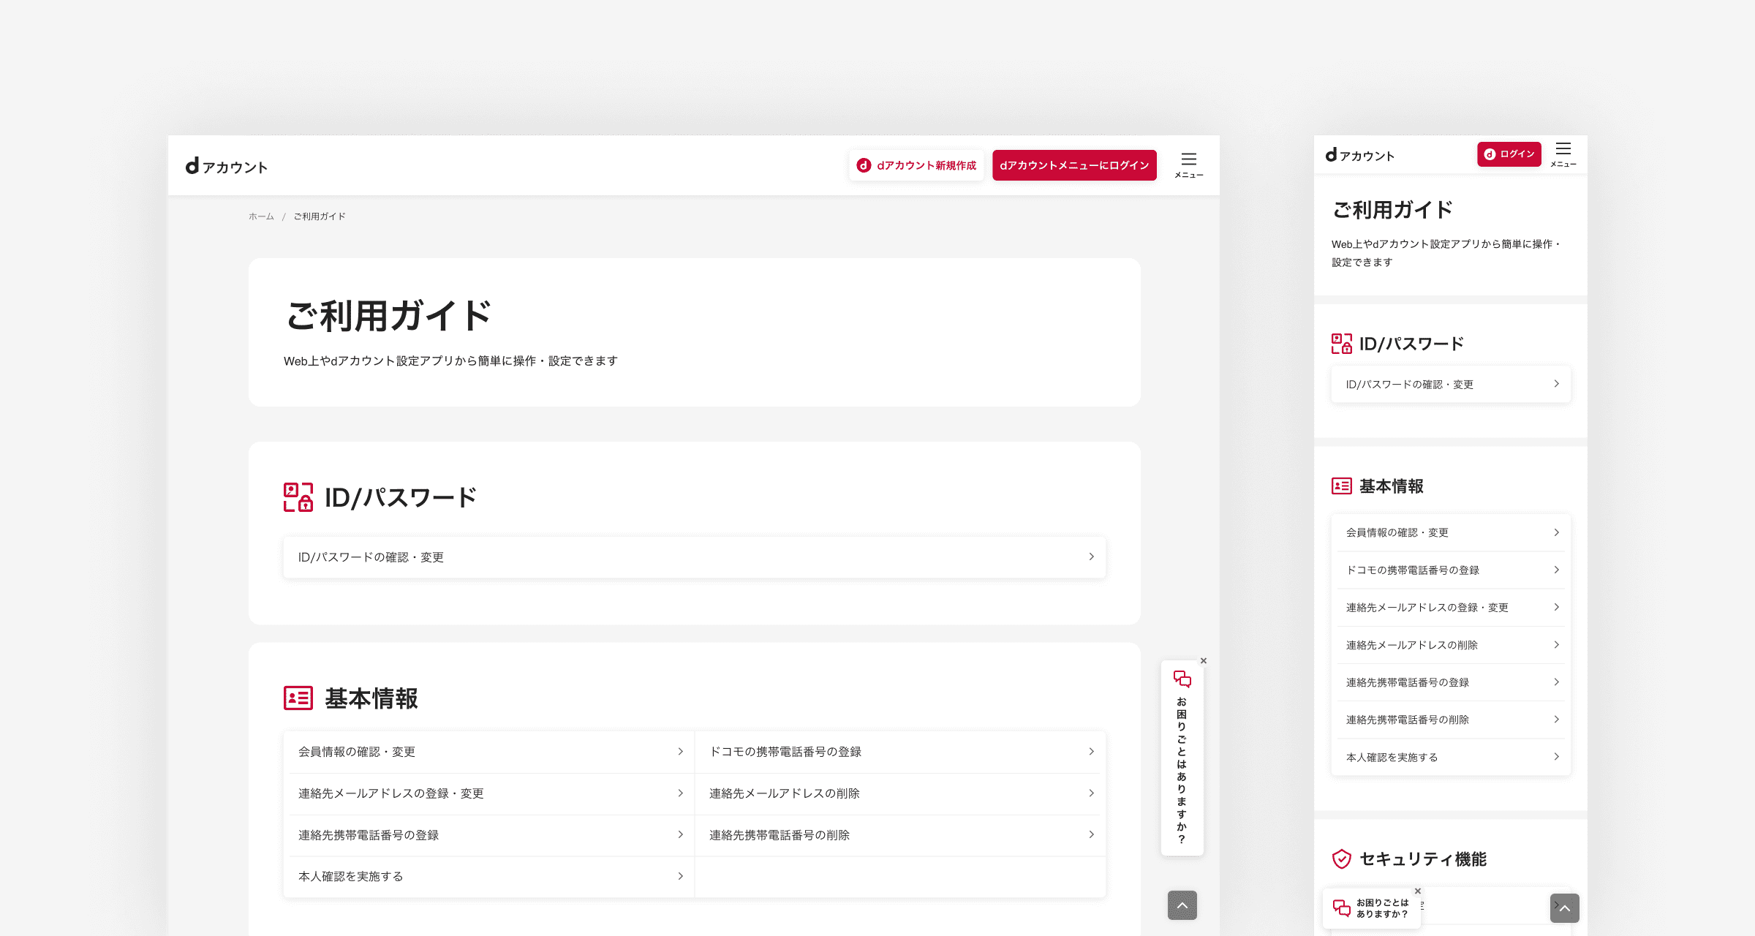
Task: Click chevron on desktop 連絡先メールアドレスの削除 row
Action: coord(1091,793)
